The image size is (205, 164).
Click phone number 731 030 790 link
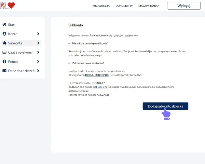point(100,87)
